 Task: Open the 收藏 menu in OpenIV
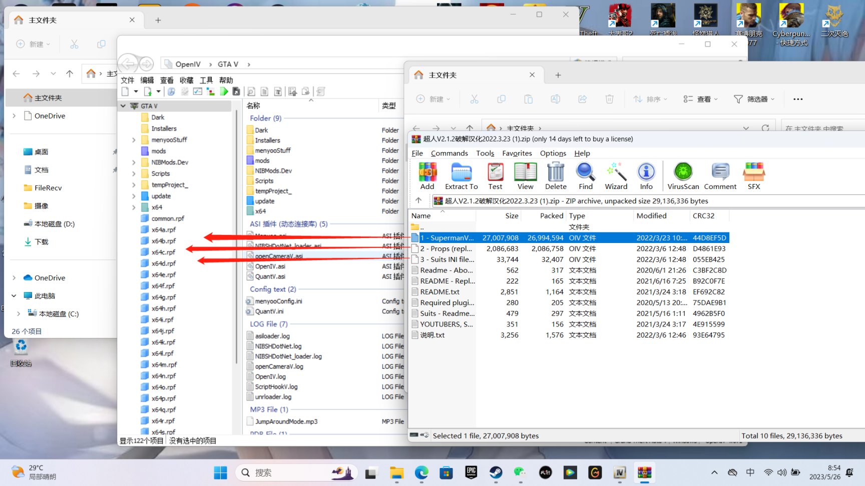[187, 80]
